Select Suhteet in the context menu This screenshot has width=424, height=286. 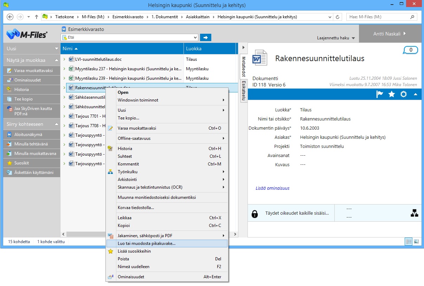click(167, 156)
